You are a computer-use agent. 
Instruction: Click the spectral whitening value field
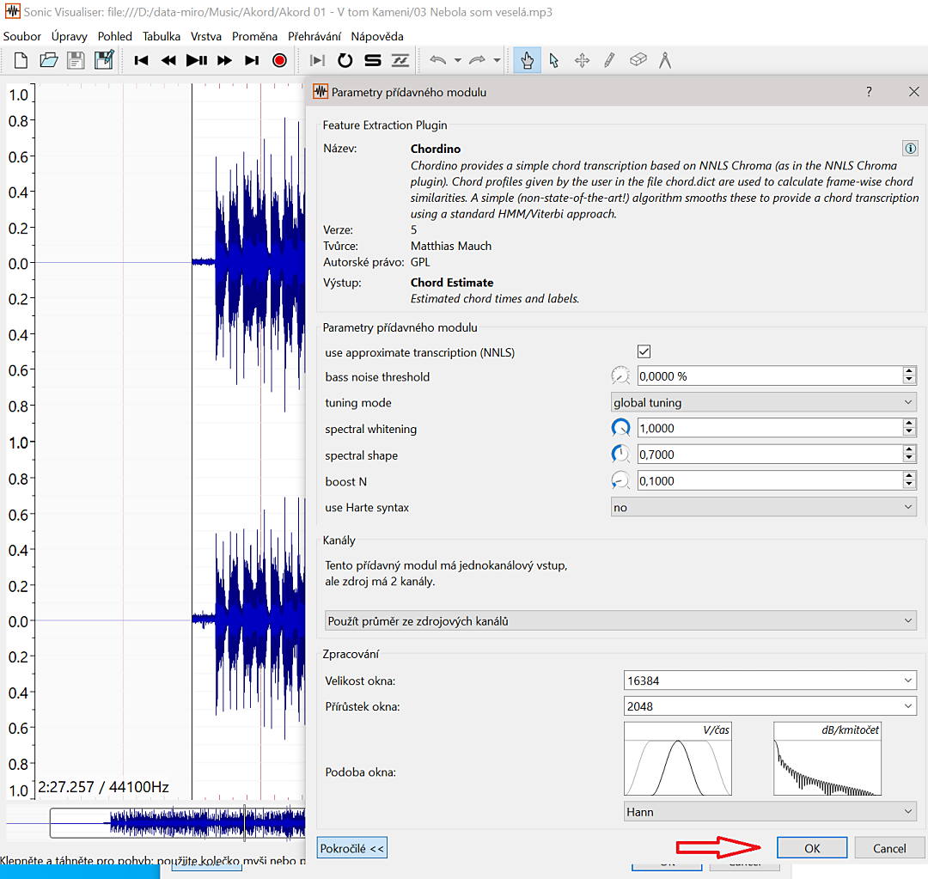[x=770, y=428]
